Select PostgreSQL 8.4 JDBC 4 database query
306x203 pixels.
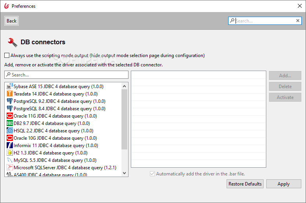pyautogui.click(x=60, y=109)
